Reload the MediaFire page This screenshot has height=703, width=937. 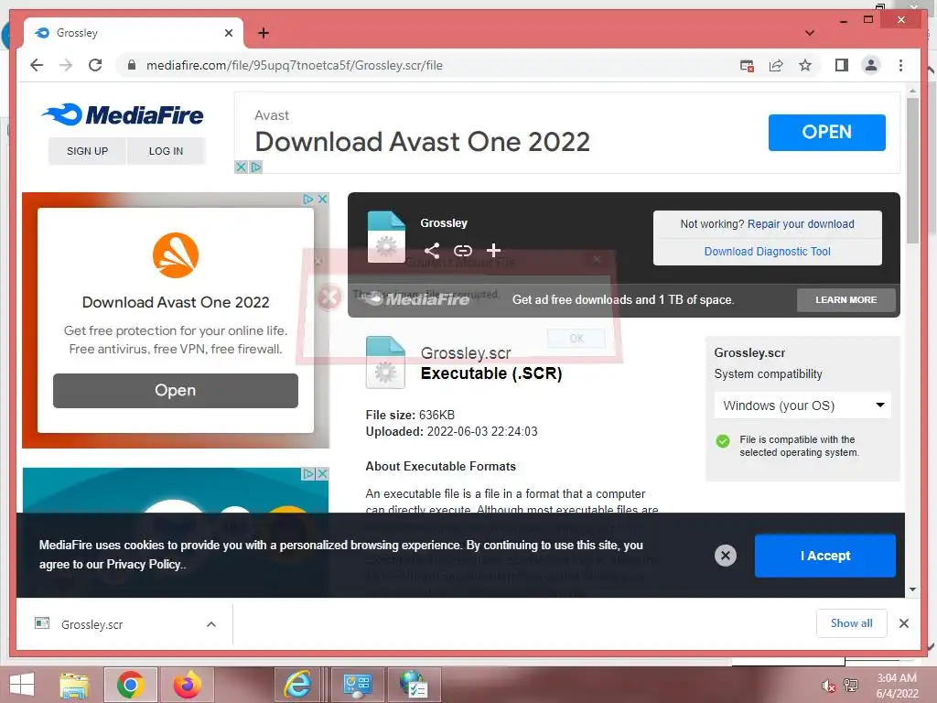pyautogui.click(x=95, y=65)
